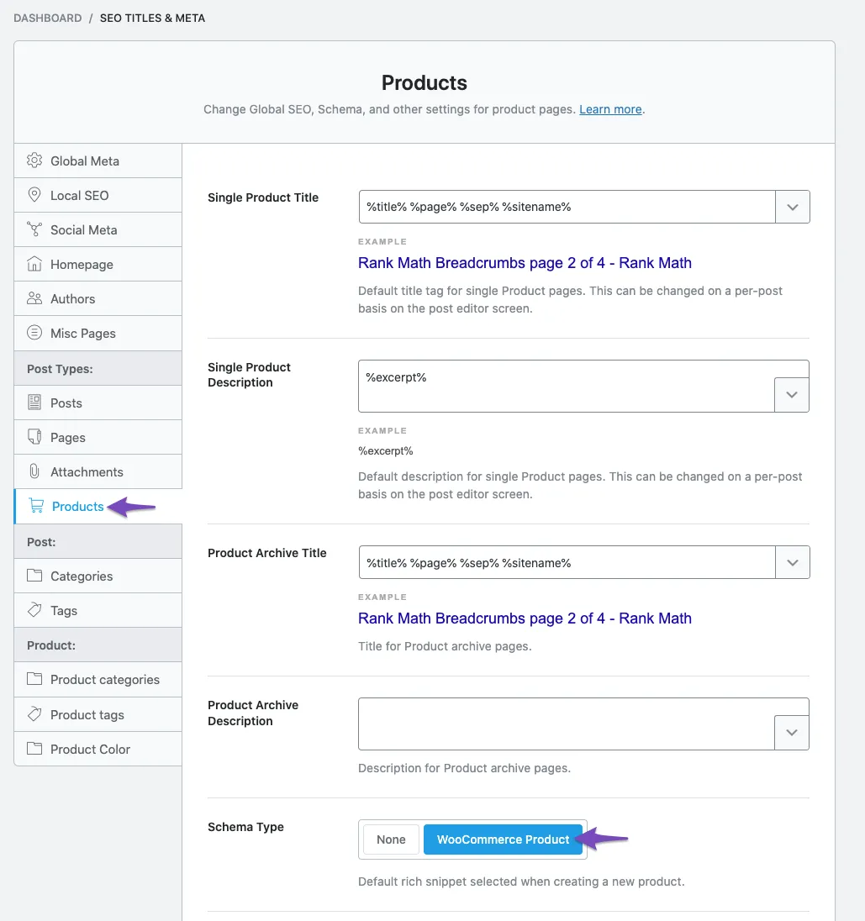The height and width of the screenshot is (921, 865).
Task: Click the Misc Pages sidebar icon
Action: [x=34, y=333]
